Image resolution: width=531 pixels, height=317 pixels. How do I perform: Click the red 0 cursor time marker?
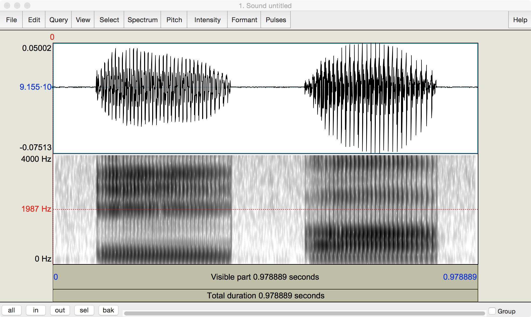pyautogui.click(x=52, y=37)
